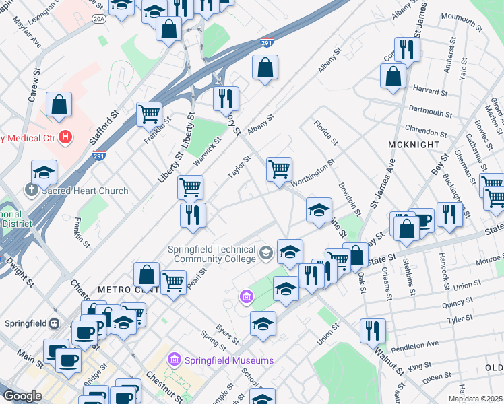Click the Sacred Heart Church cross icon
The height and width of the screenshot is (404, 504).
(32, 191)
